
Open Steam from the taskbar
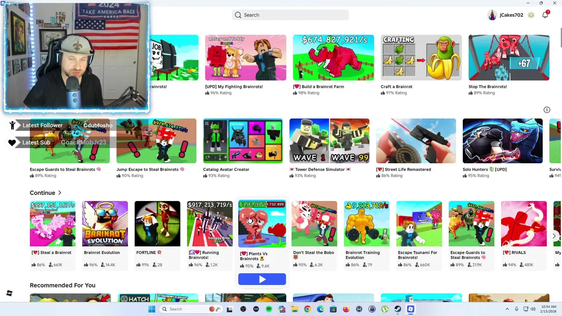pyautogui.click(x=398, y=309)
